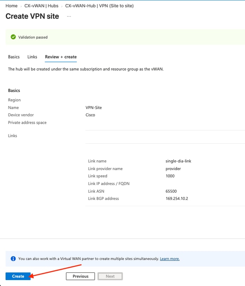Image resolution: width=245 pixels, height=286 pixels.
Task: Click the greyed-out Next button
Action: [110, 276]
